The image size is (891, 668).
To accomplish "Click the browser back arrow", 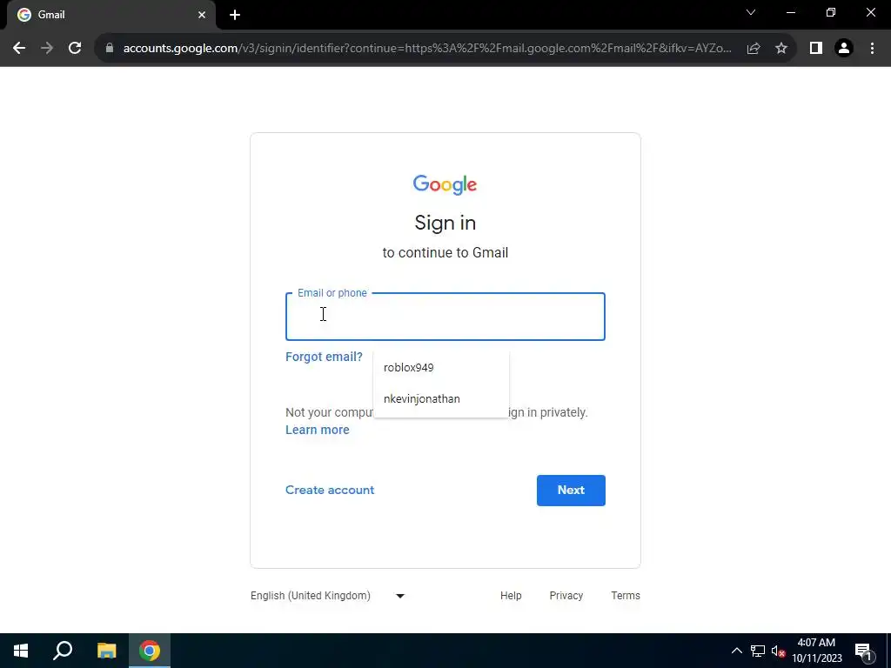I will pyautogui.click(x=19, y=49).
